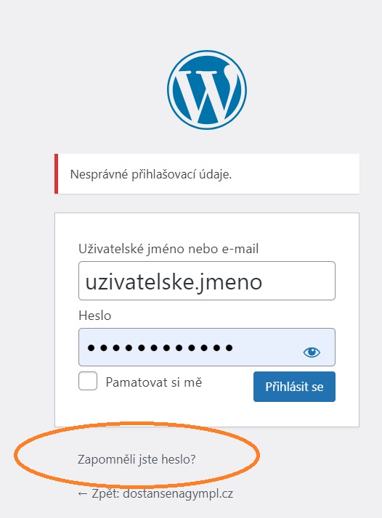
Task: Place the cursor in the masked password dots
Action: (160, 348)
